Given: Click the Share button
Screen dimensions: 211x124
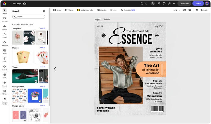Looking at the screenshot, I should point(198,3).
